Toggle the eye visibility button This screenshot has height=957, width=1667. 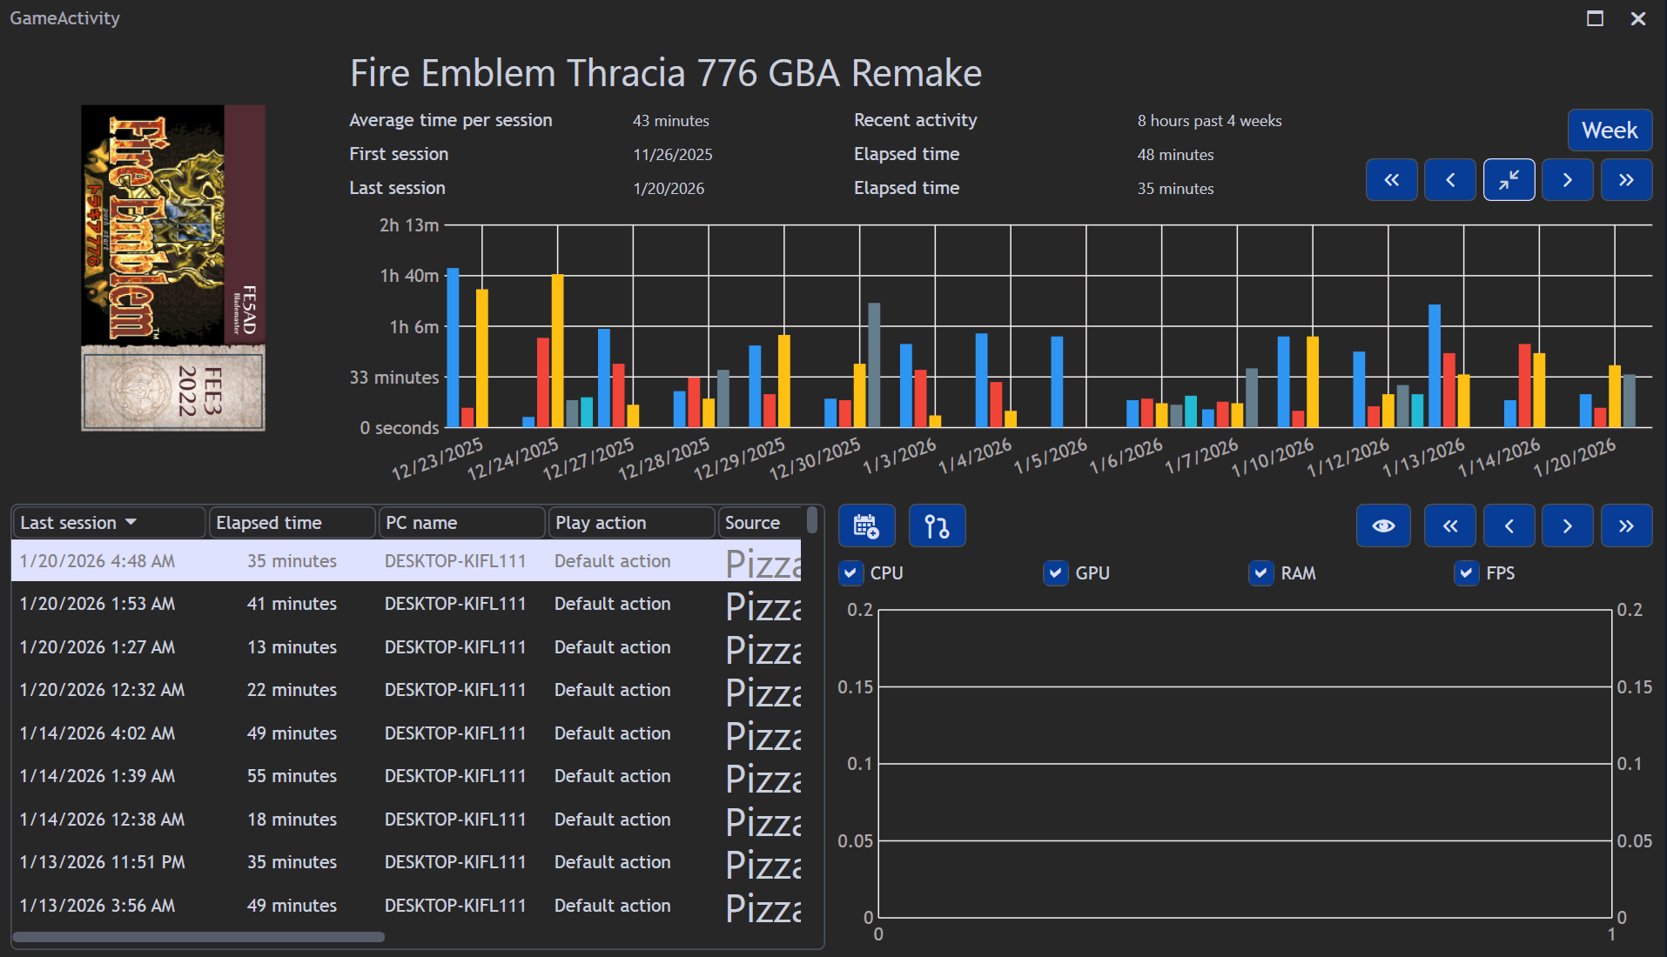tap(1382, 525)
